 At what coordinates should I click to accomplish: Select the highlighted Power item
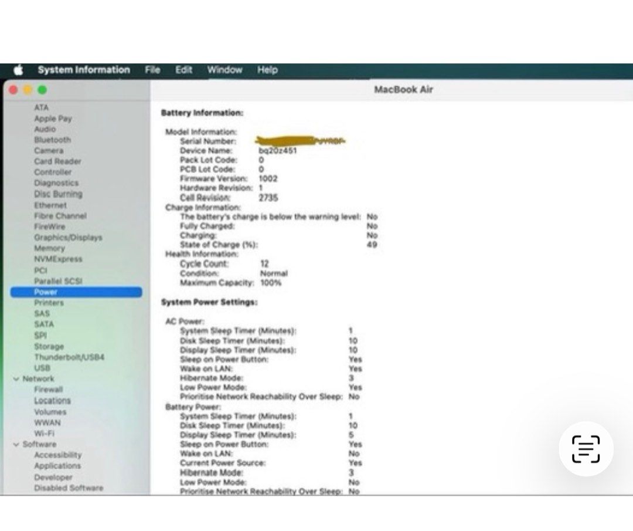[46, 292]
